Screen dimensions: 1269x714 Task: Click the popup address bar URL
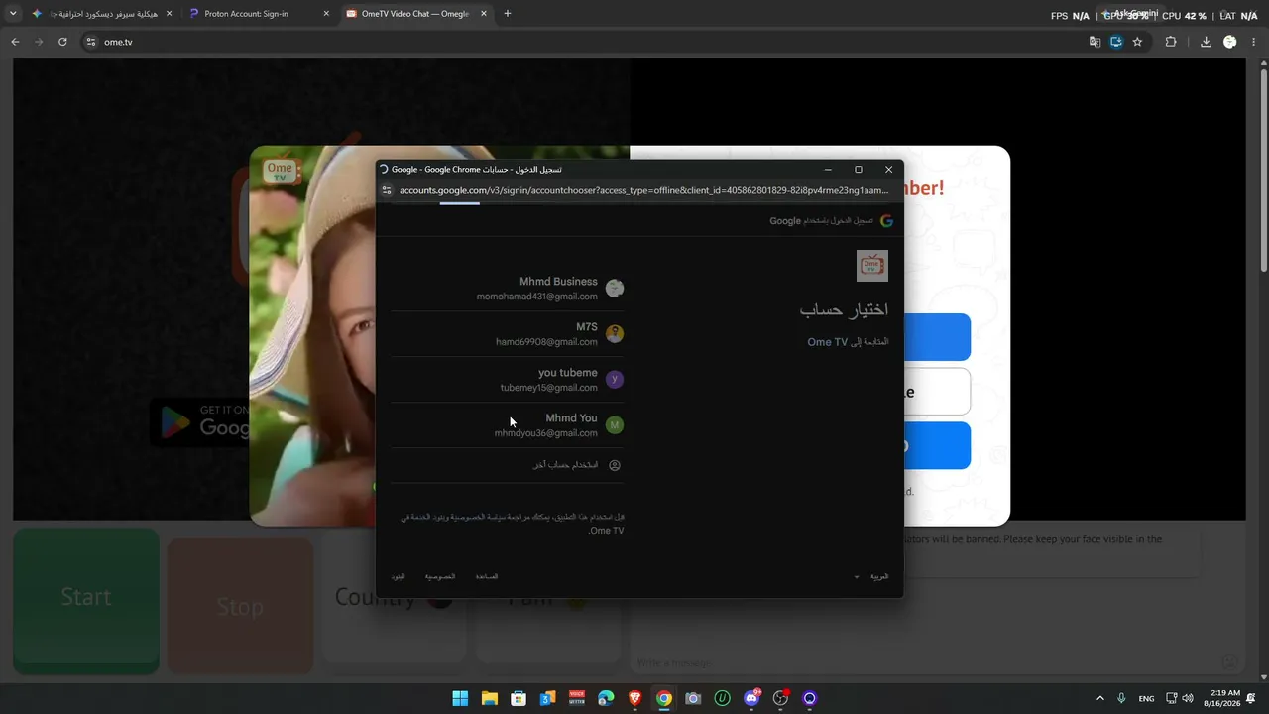[x=643, y=190]
